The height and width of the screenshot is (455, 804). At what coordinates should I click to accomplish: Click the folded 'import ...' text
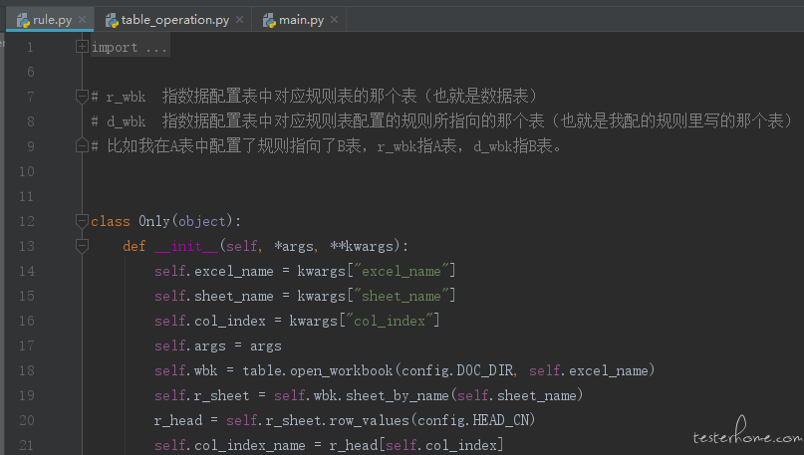coord(130,48)
